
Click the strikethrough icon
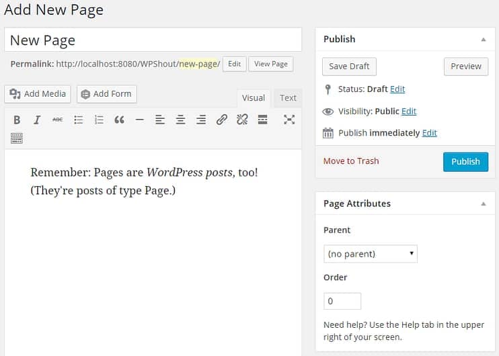(57, 120)
